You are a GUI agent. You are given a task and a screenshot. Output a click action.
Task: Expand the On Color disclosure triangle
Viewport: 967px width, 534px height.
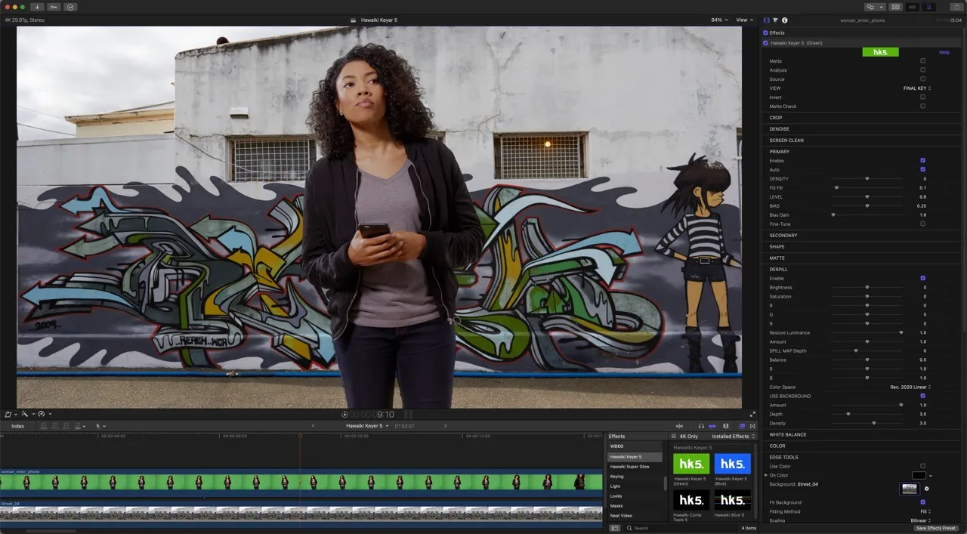tap(765, 475)
